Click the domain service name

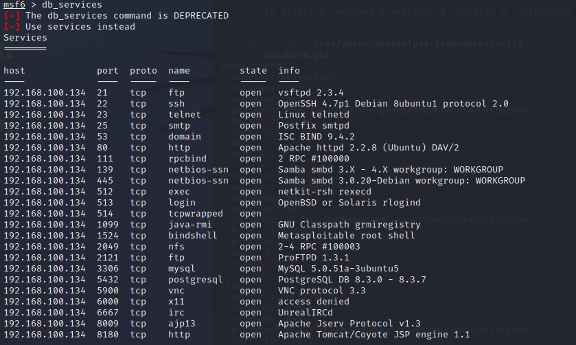pyautogui.click(x=185, y=137)
